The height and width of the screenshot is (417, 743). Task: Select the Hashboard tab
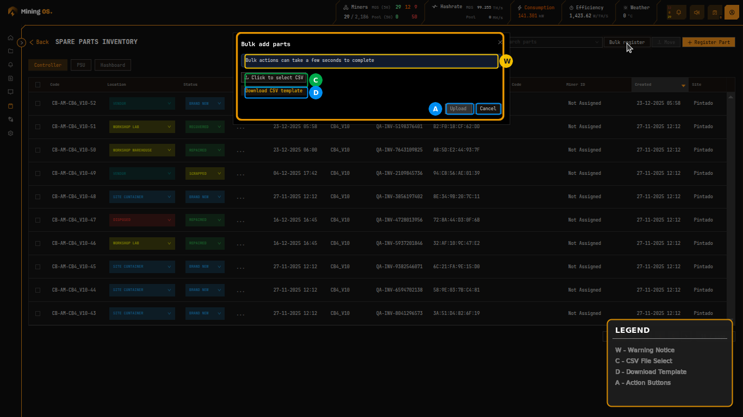(113, 65)
